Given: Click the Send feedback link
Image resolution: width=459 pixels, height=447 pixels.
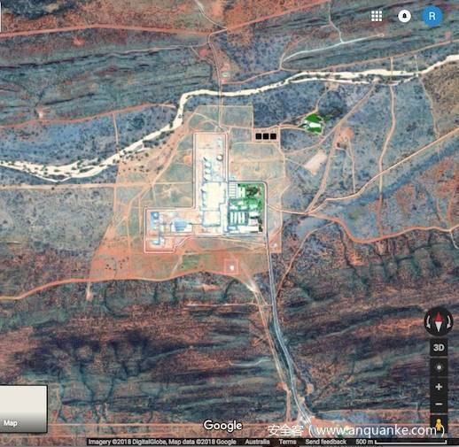Looking at the screenshot, I should tap(325, 442).
